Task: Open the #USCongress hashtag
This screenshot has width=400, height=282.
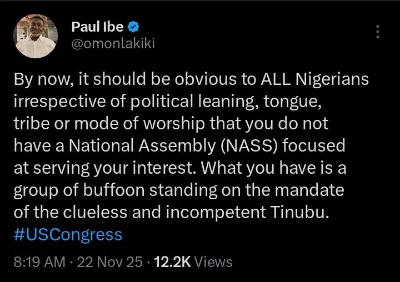Action: point(67,234)
